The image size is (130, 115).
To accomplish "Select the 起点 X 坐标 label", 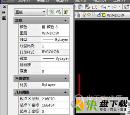I will tap(29, 99).
